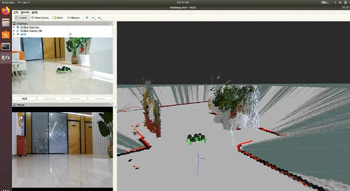This screenshot has height=191, width=350.
Task: Open Firefox from the dock
Action: point(6,11)
